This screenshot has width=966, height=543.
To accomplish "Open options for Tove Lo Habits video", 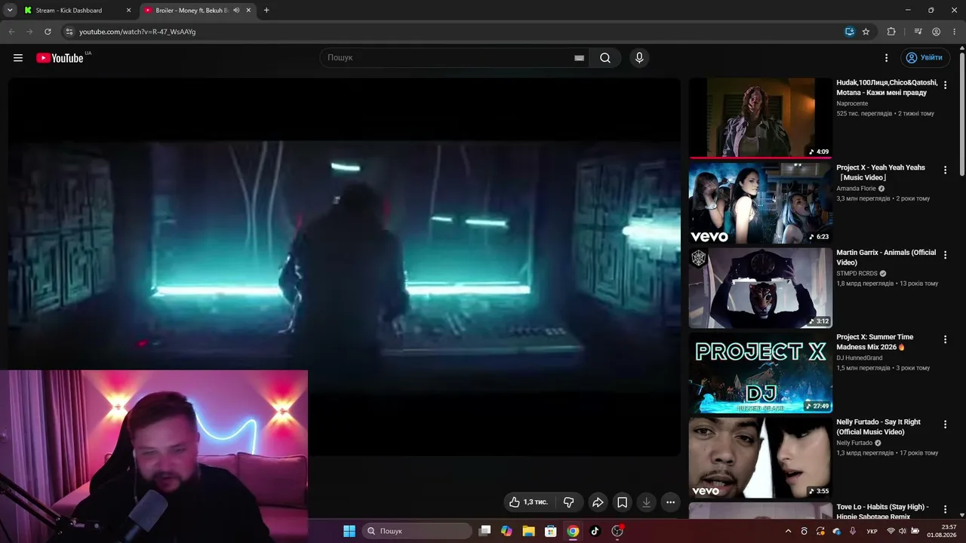I will pyautogui.click(x=945, y=510).
